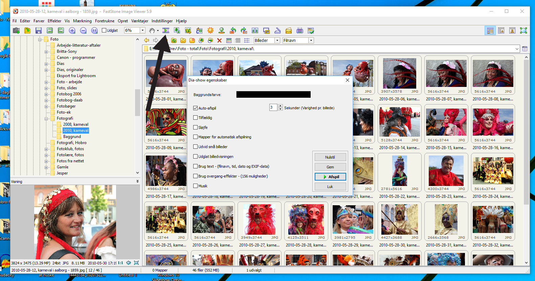The height and width of the screenshot is (281, 535).
Task: Enable the Tilfældig checkbox
Action: (195, 118)
